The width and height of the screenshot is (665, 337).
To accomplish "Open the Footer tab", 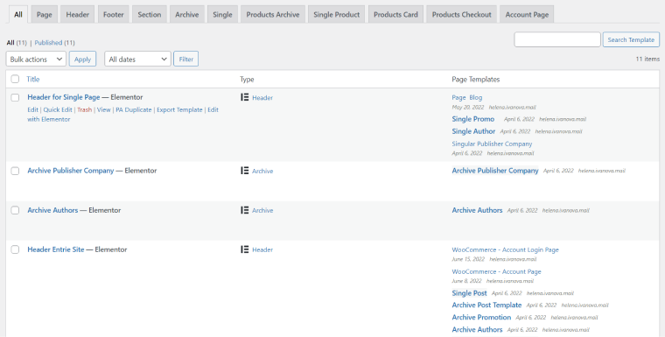I will pos(114,14).
